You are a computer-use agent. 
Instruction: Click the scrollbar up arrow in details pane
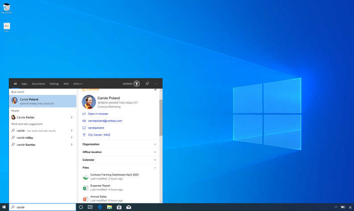(161, 90)
